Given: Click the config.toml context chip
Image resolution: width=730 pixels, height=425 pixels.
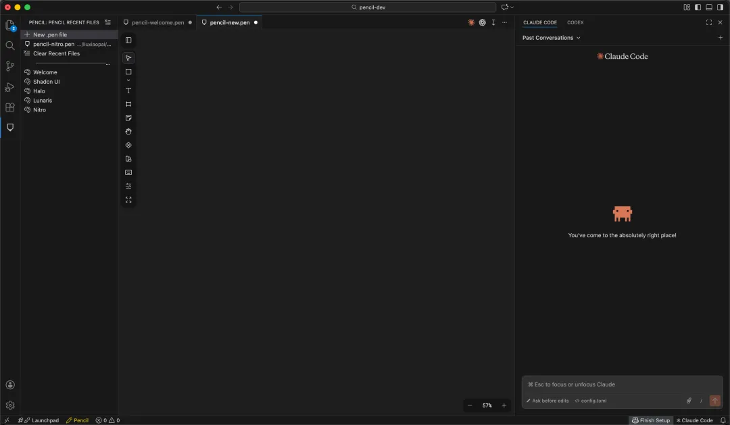Looking at the screenshot, I should pos(591,401).
